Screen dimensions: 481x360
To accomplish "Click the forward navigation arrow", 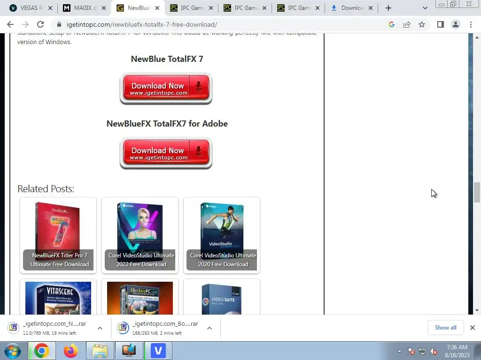I will [25, 24].
